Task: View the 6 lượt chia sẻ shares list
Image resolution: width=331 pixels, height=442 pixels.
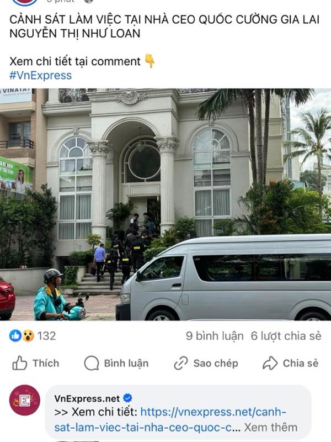Action: pyautogui.click(x=286, y=336)
